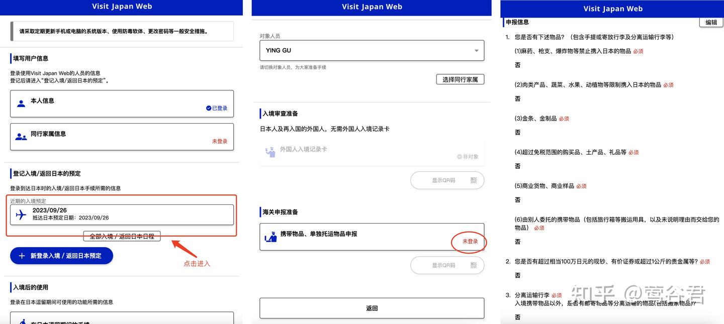Click plus icon on 新登录入境 button
This screenshot has width=724, height=324.
click(22, 256)
